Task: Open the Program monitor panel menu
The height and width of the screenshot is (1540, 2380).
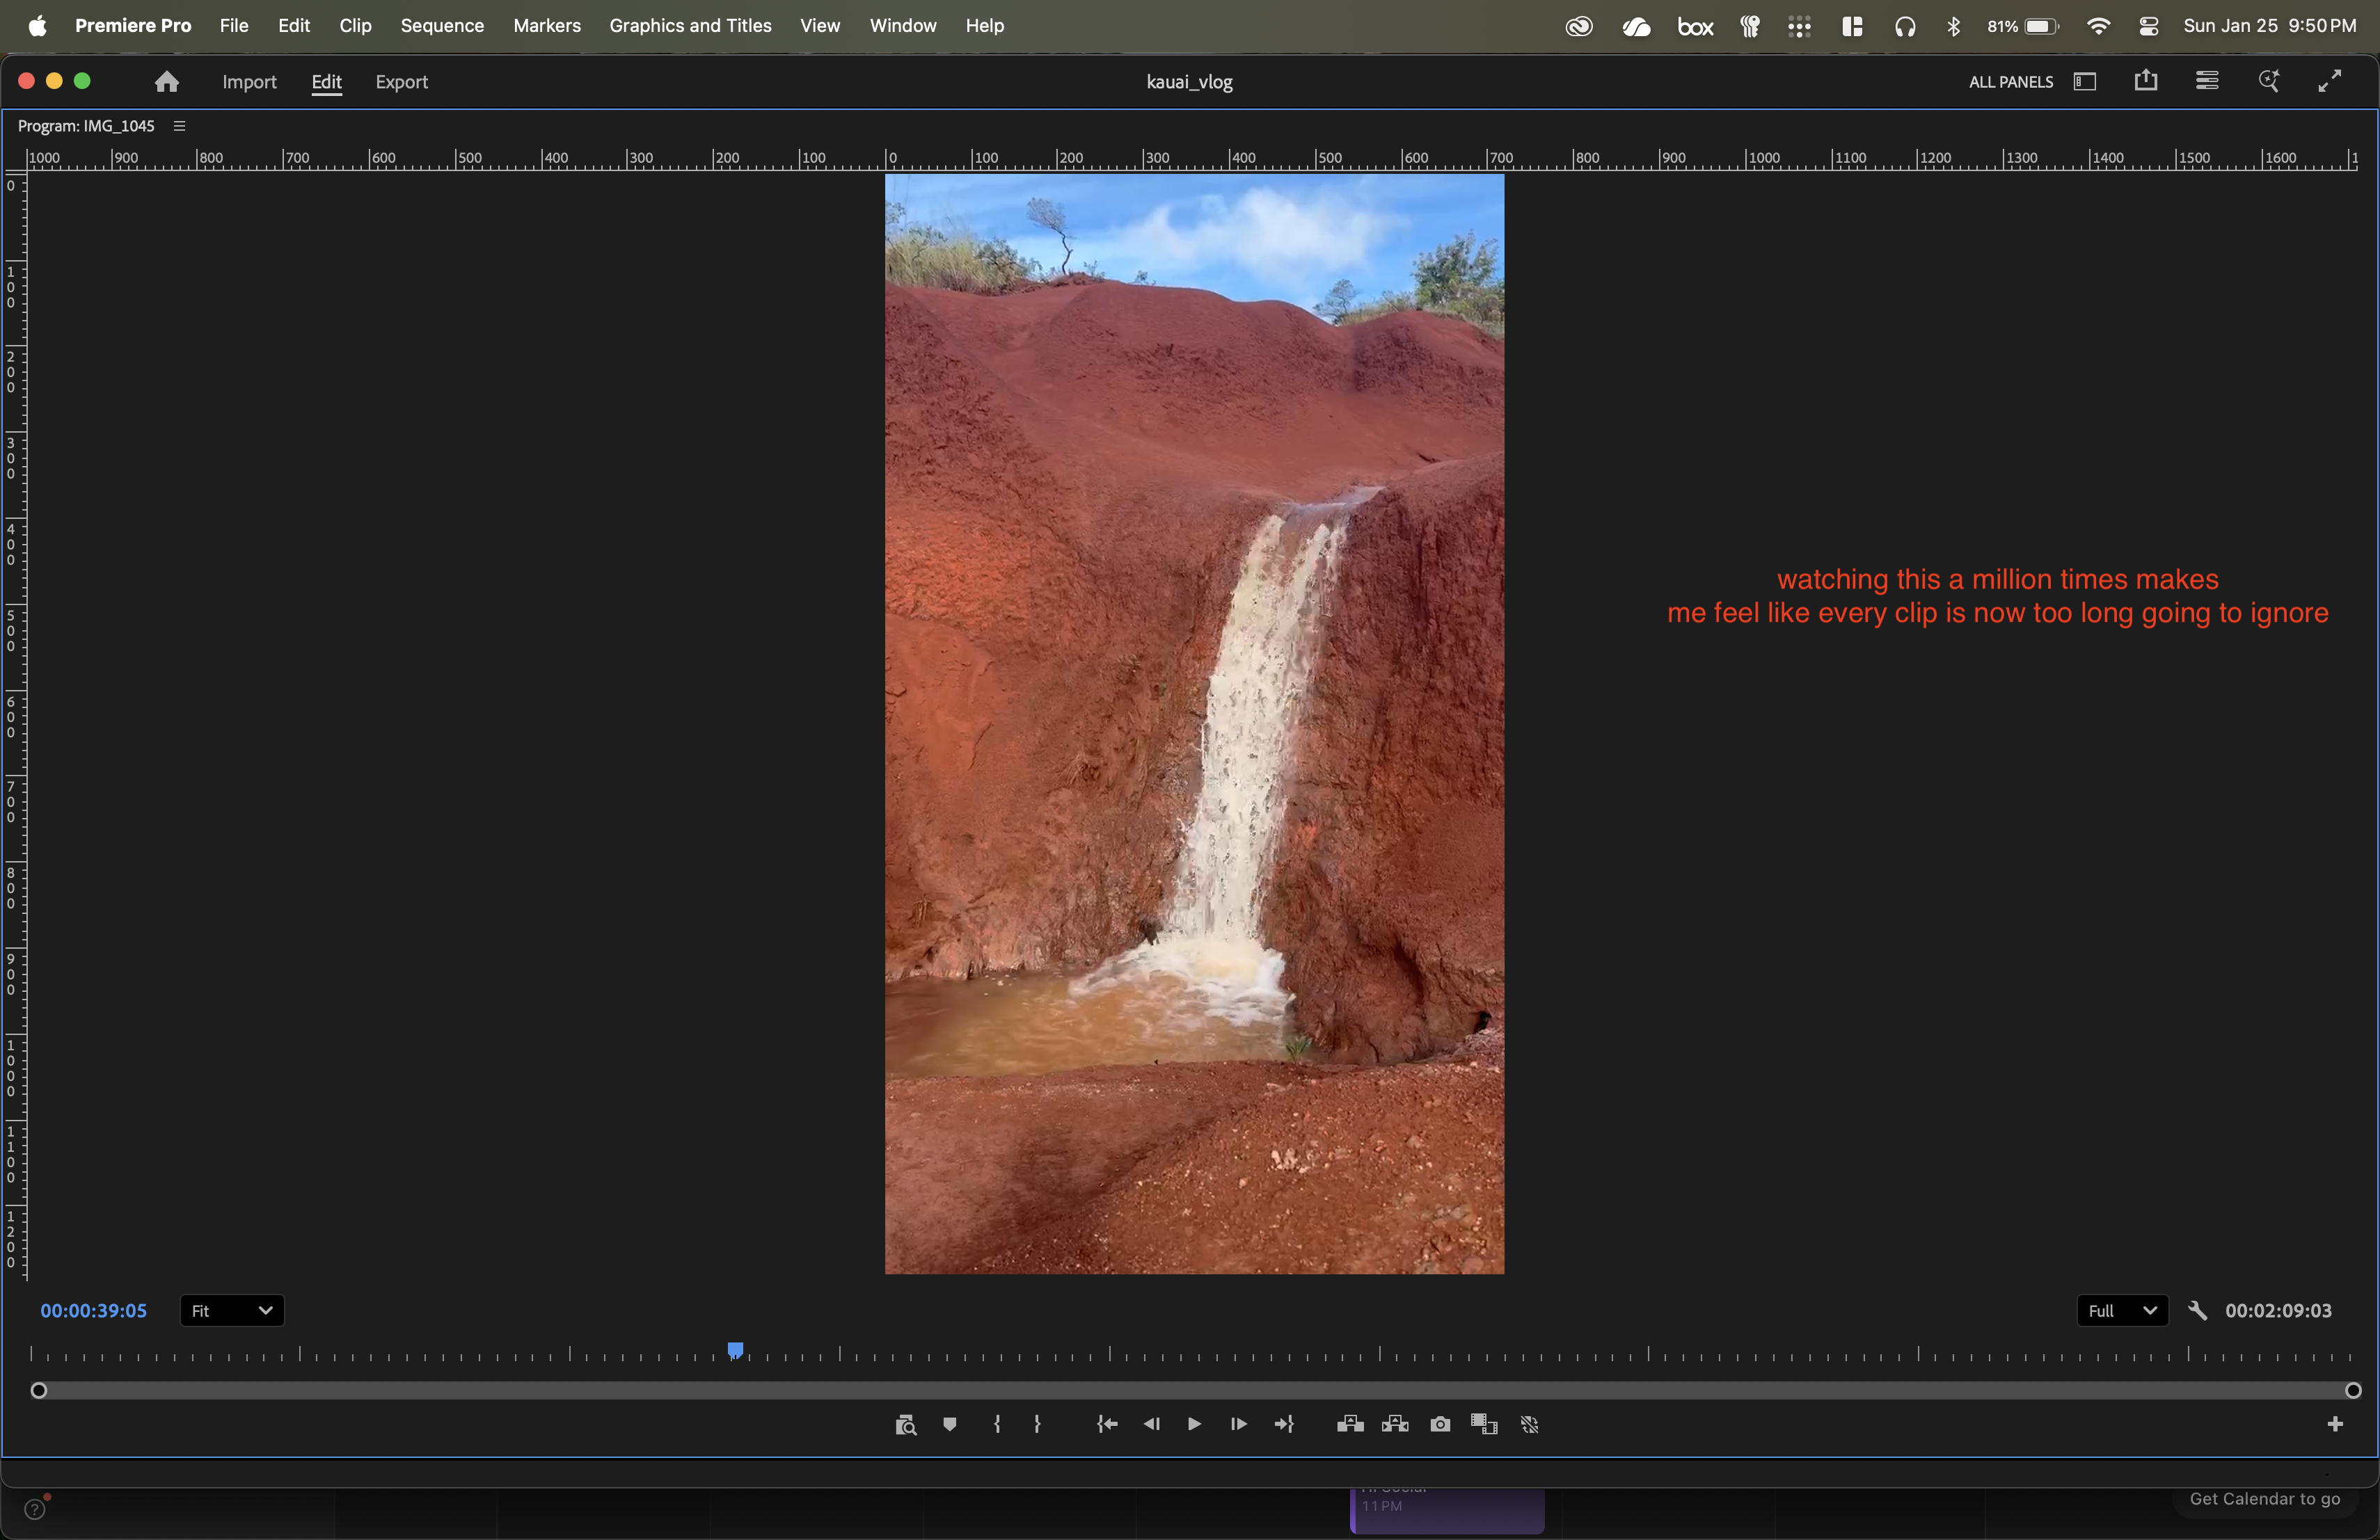Action: [180, 126]
